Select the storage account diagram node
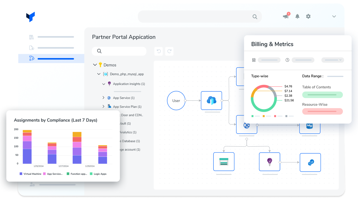 click(x=224, y=162)
